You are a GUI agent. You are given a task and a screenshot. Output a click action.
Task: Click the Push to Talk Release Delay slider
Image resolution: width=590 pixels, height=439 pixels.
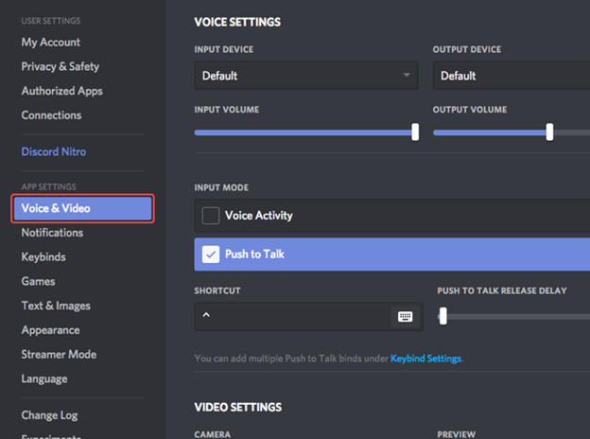click(442, 317)
